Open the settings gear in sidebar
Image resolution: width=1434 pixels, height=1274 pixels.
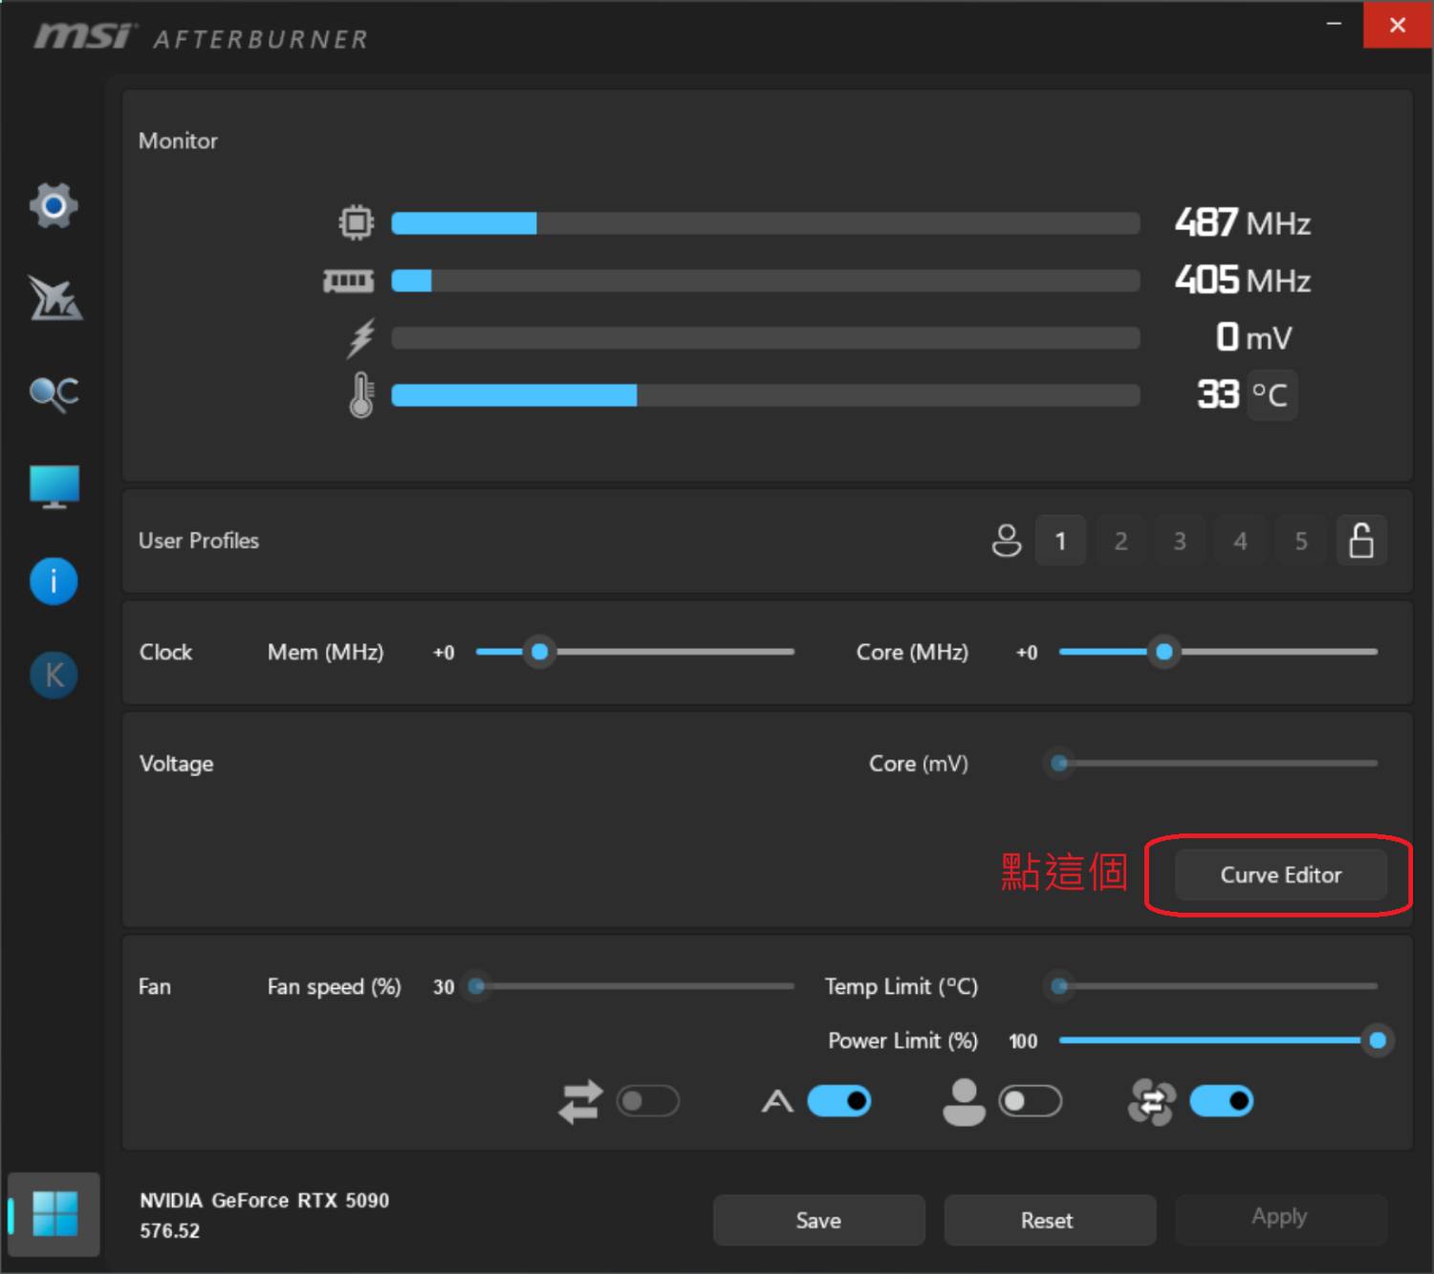pyautogui.click(x=54, y=205)
